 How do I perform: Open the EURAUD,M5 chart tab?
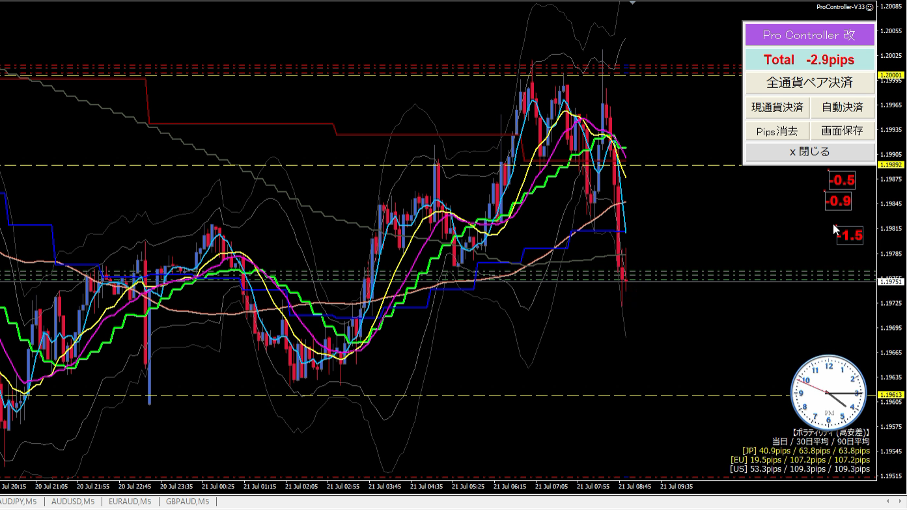pyautogui.click(x=130, y=502)
